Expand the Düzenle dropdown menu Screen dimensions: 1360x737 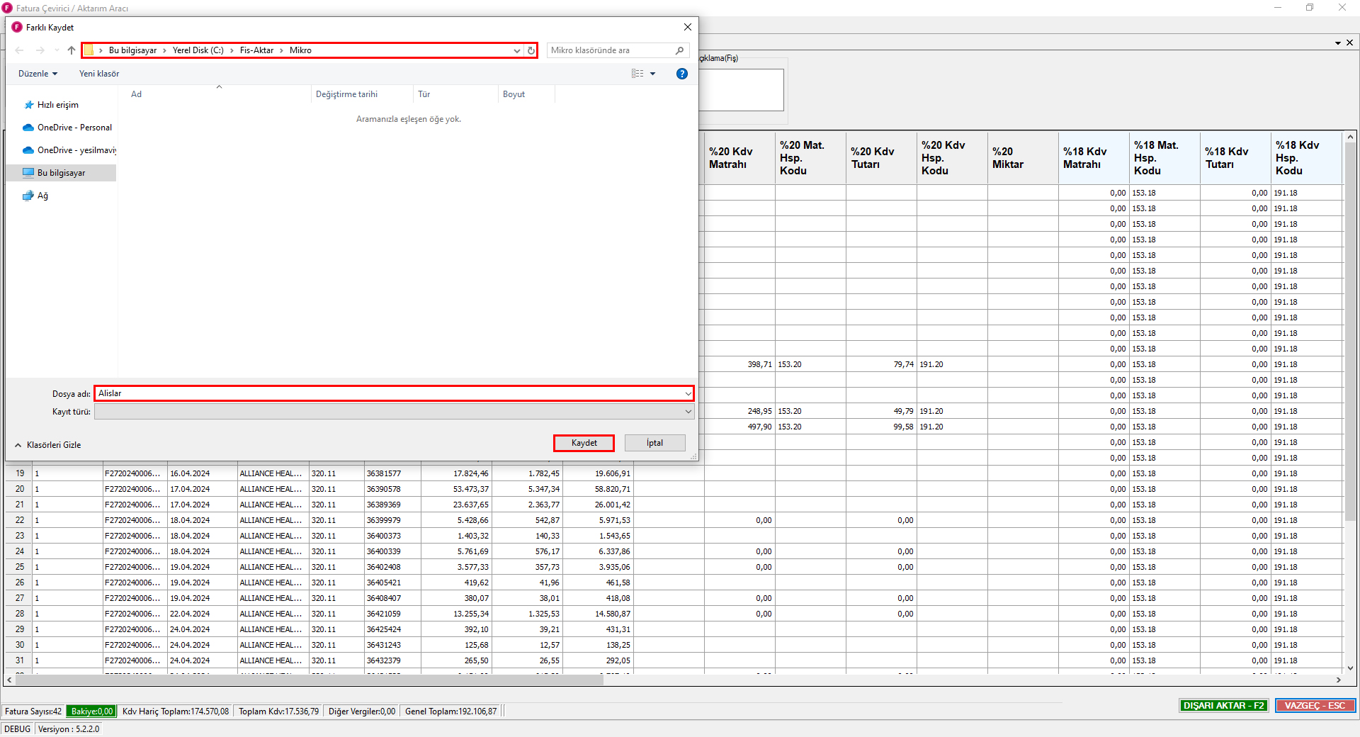pos(38,74)
